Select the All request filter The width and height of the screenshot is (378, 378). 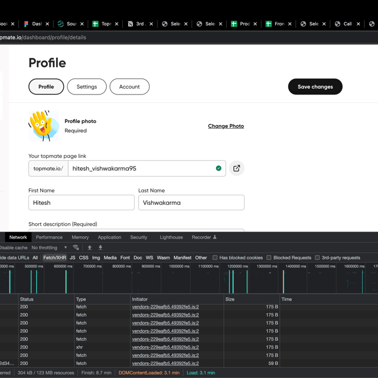click(35, 258)
